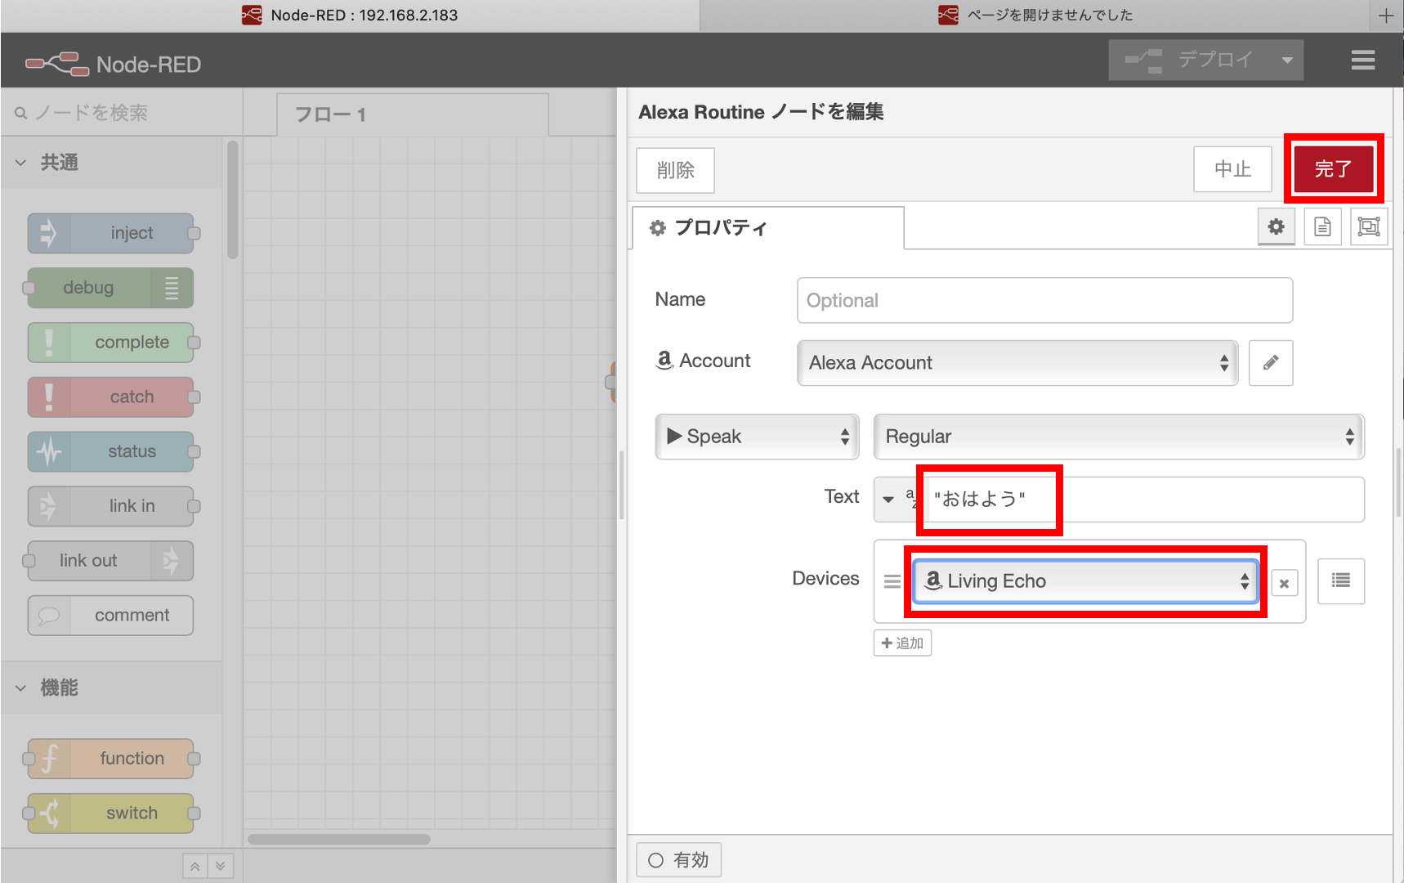Select the プロパティ properties tab

768,227
